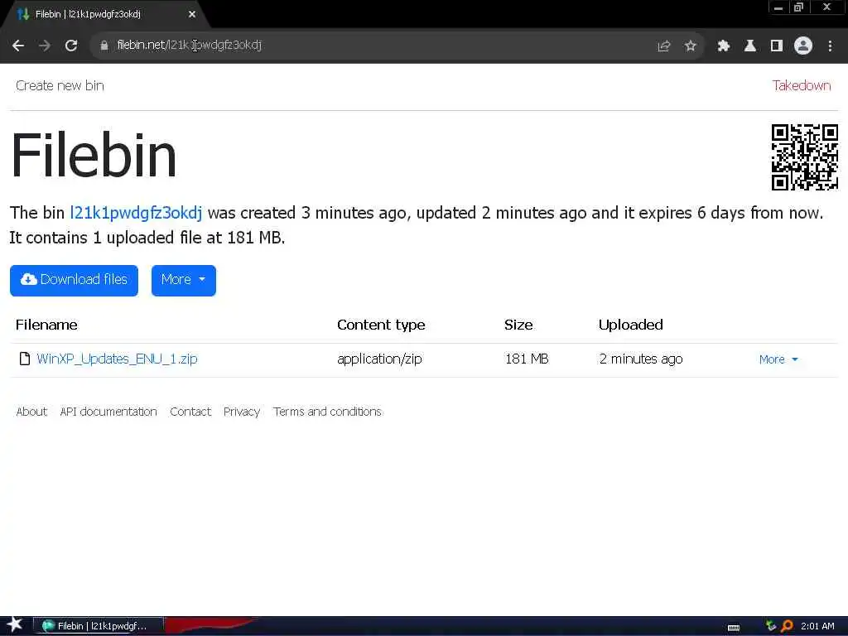Open WinXP_Updates_ENU_1.zip file link
This screenshot has width=848, height=636.
click(x=117, y=359)
